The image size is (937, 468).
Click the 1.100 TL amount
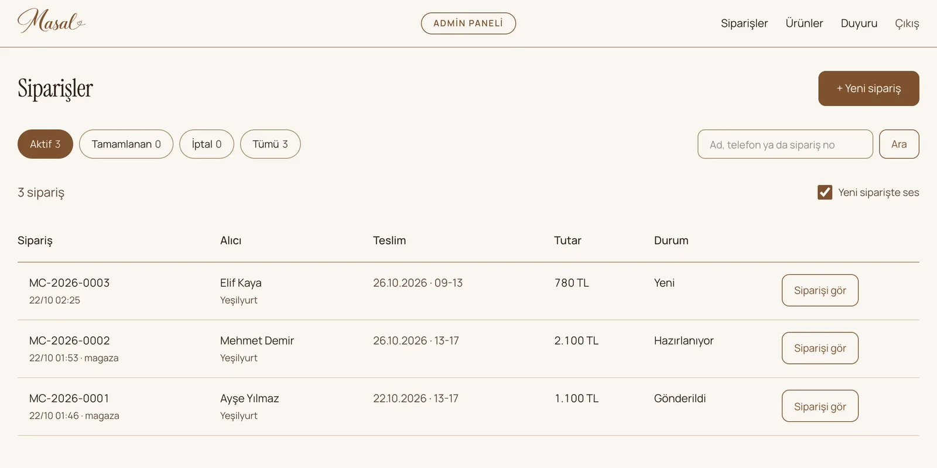(576, 398)
